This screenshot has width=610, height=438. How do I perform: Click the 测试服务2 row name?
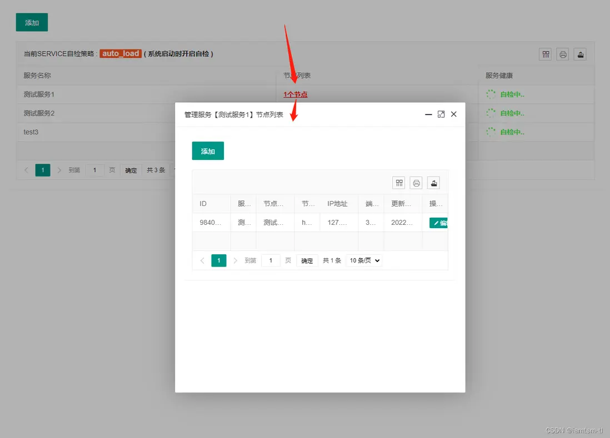click(x=39, y=113)
